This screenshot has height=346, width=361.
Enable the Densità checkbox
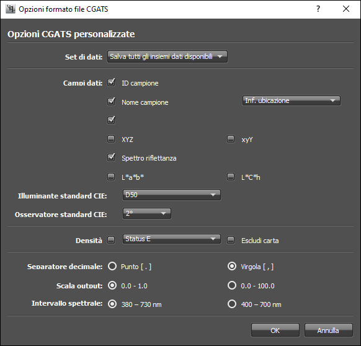coord(111,240)
